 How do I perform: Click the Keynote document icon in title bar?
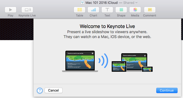tap(82, 3)
